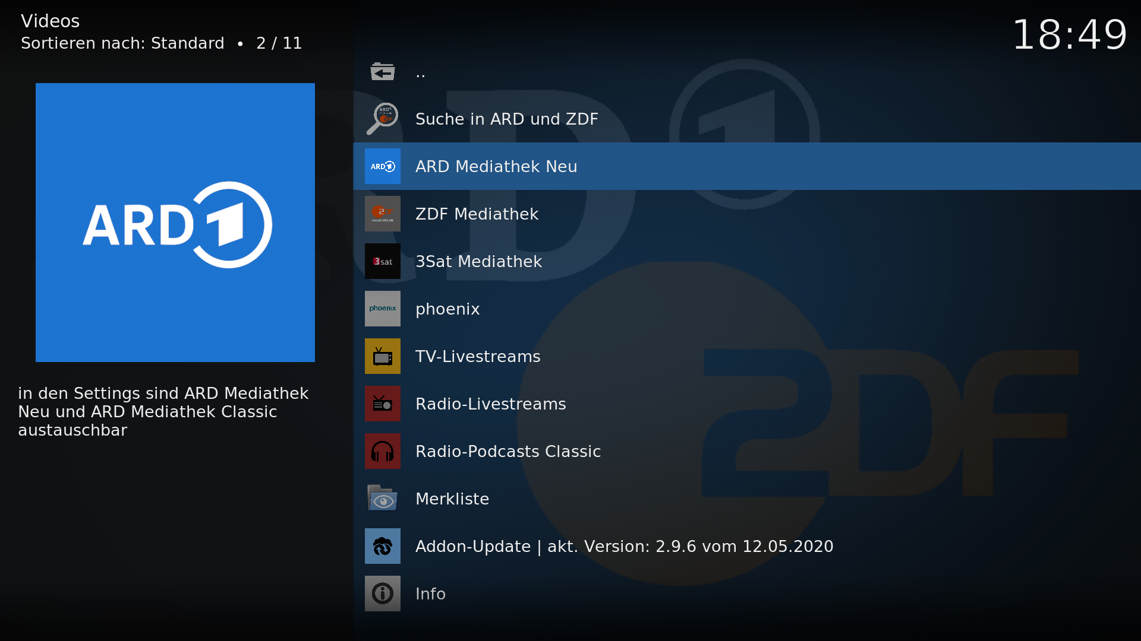This screenshot has height=641, width=1141.
Task: Go up with the '..' entry
Action: click(x=747, y=71)
